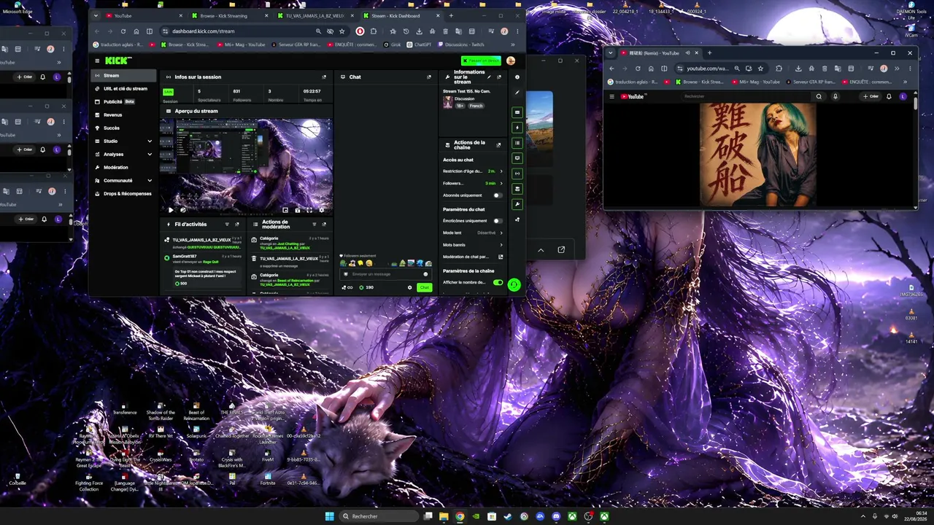
Task: Open stream preview settings gear
Action: tap(322, 210)
